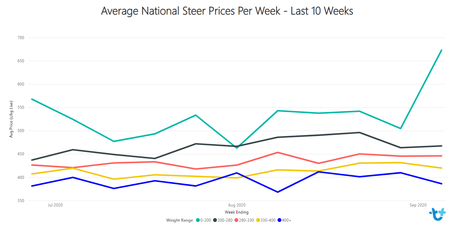Click the 330-400 yellow legend marker

coord(258,220)
